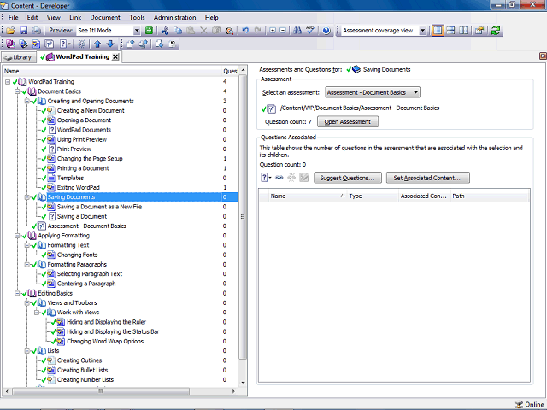Collapse the Editing Basics module node
This screenshot has width=547, height=410.
pyautogui.click(x=17, y=293)
